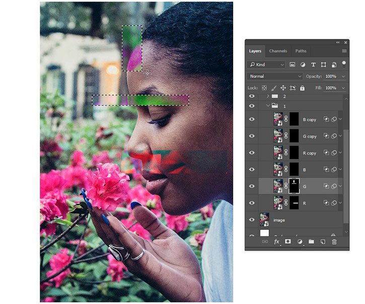Switch to the Paths tab
Image resolution: width=365 pixels, height=304 pixels.
(301, 51)
